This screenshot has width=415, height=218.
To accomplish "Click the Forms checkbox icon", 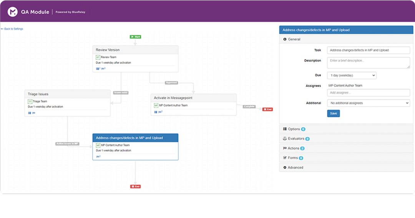I will pos(285,157).
